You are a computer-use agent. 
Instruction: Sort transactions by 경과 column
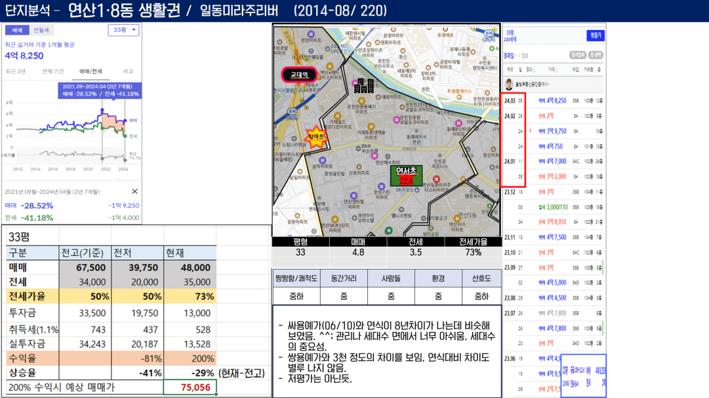(x=530, y=69)
